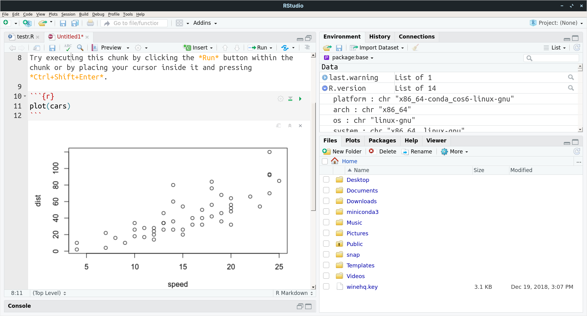Screen dimensions: 587x316
Task: Tick the checkbox next to Documents folder
Action: (326, 190)
